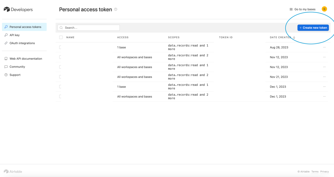The width and height of the screenshot is (334, 177).
Task: Click the Date Created sort arrow
Action: point(294,37)
